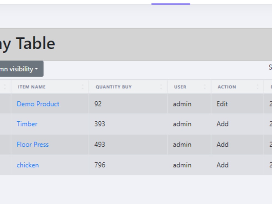272x204 pixels.
Task: Sort by Action column
Action: pyautogui.click(x=237, y=87)
